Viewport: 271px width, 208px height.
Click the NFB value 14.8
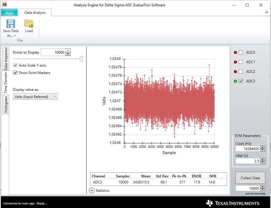tap(212, 182)
